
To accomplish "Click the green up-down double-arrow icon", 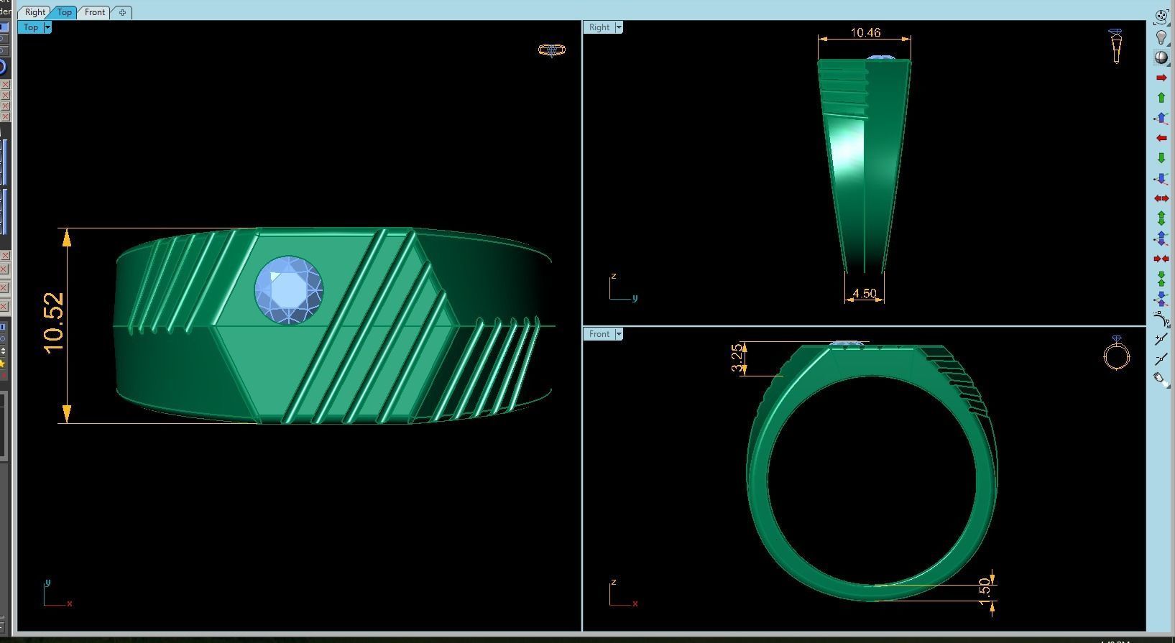I will point(1161,218).
